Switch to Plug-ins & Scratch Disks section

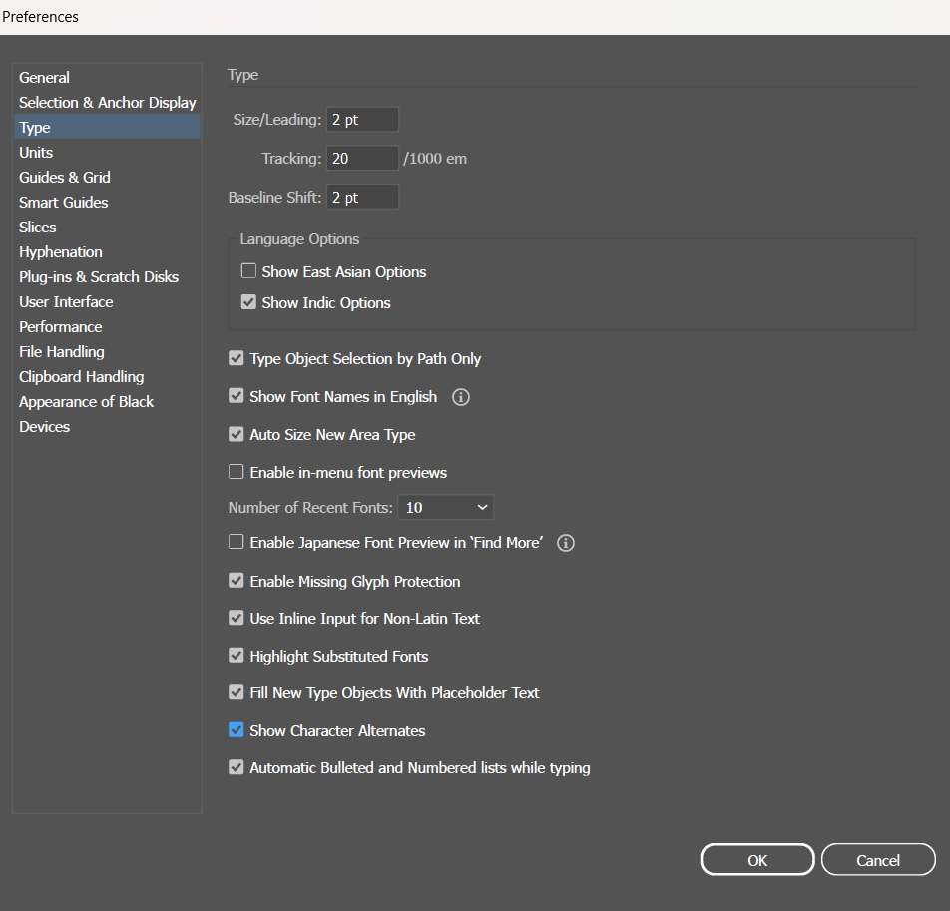99,276
